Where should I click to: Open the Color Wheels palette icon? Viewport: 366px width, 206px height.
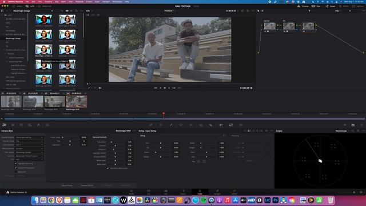pos(21,125)
